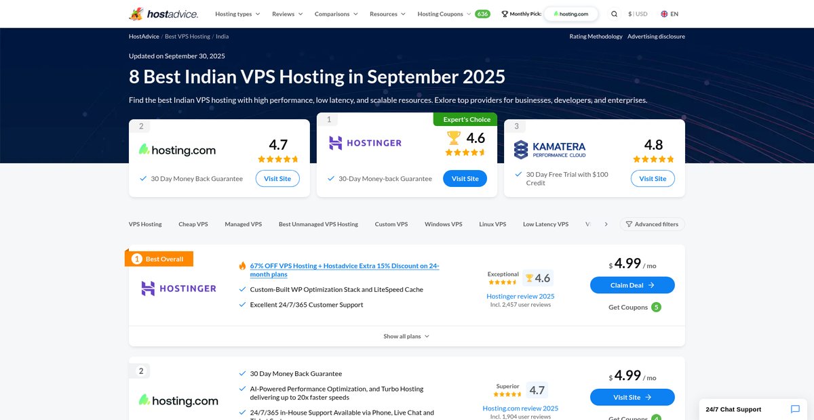Click Visit Site in Kamatera top card
This screenshot has height=420, width=814.
point(653,179)
